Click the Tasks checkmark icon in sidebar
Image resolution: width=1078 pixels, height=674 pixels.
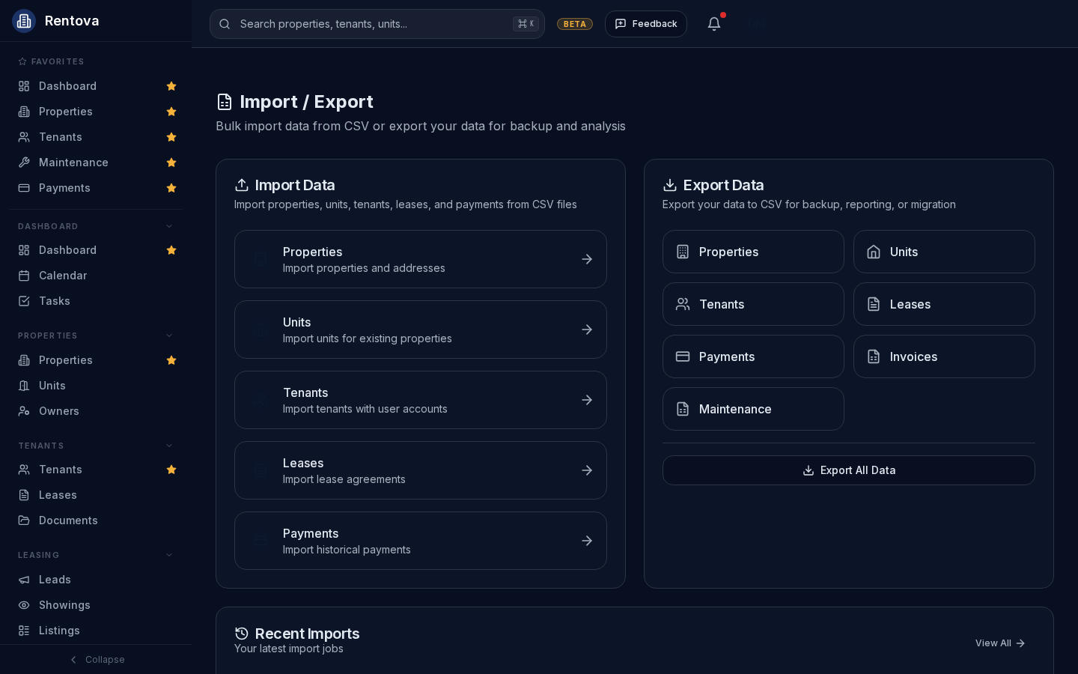(24, 301)
